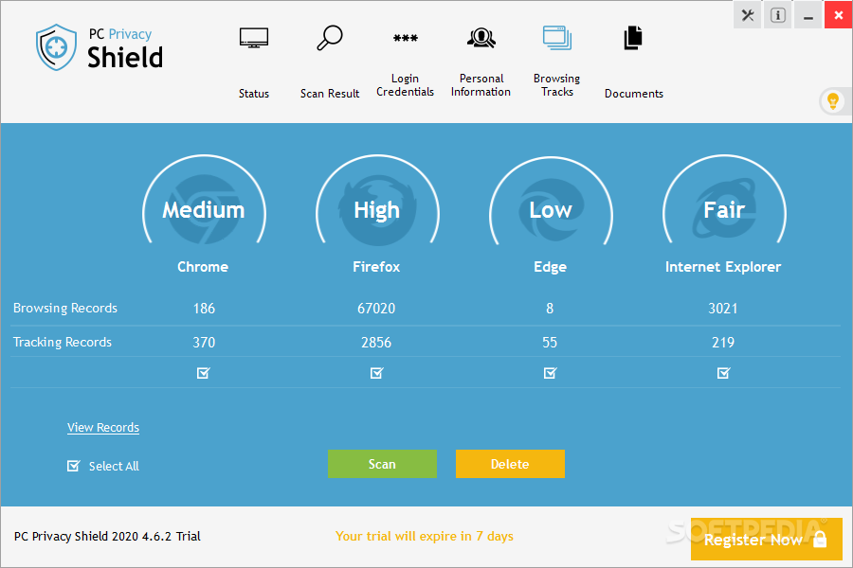Click the Firefox High risk gauge
Screen dimensions: 853x568
tap(376, 210)
